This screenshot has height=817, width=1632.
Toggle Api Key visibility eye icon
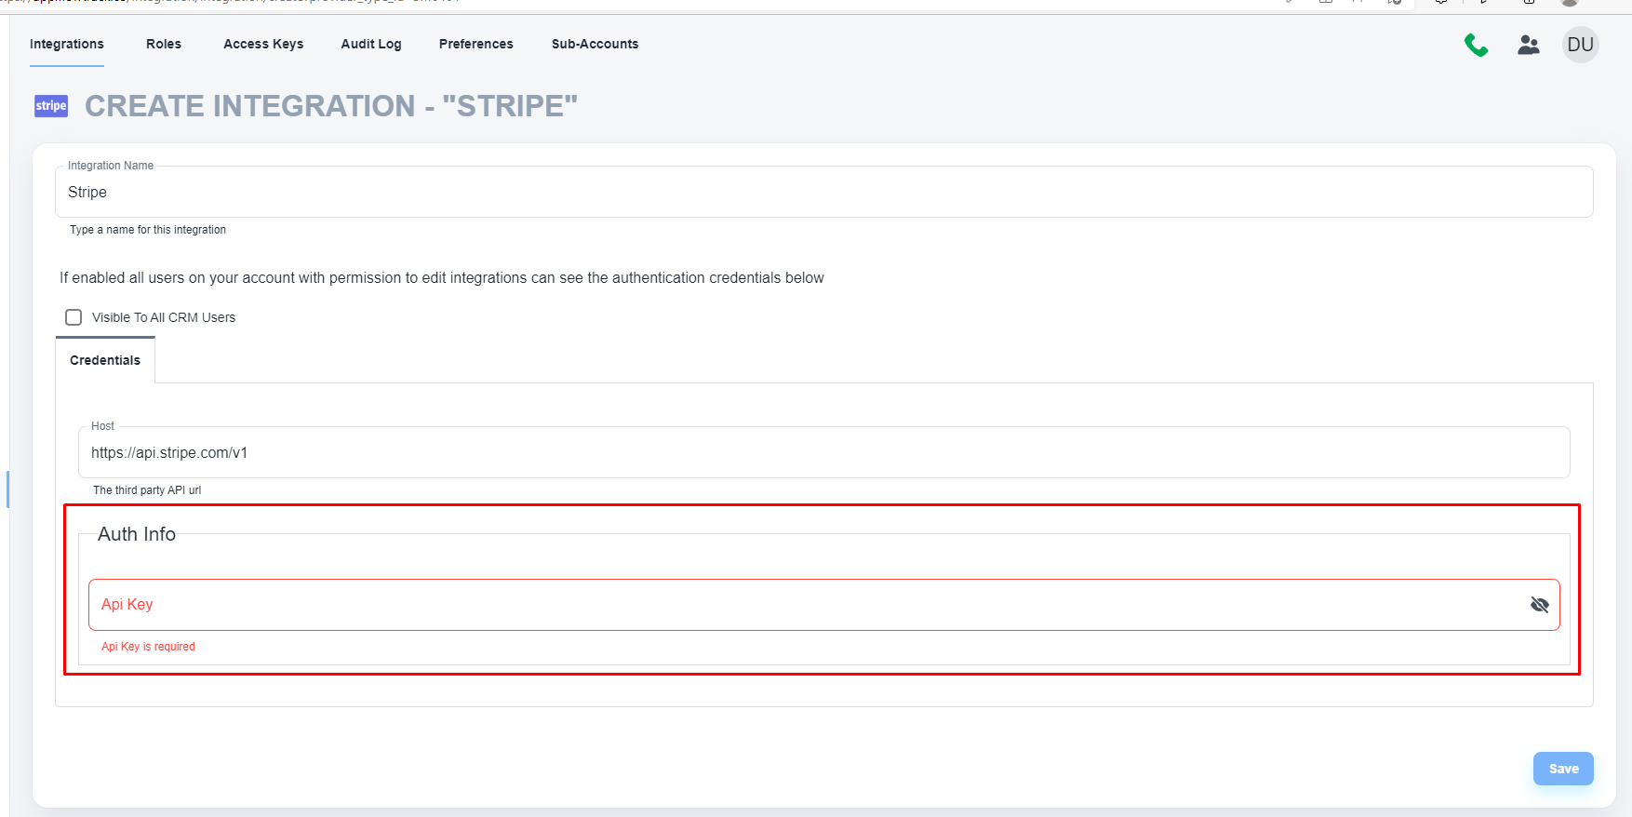pyautogui.click(x=1539, y=605)
